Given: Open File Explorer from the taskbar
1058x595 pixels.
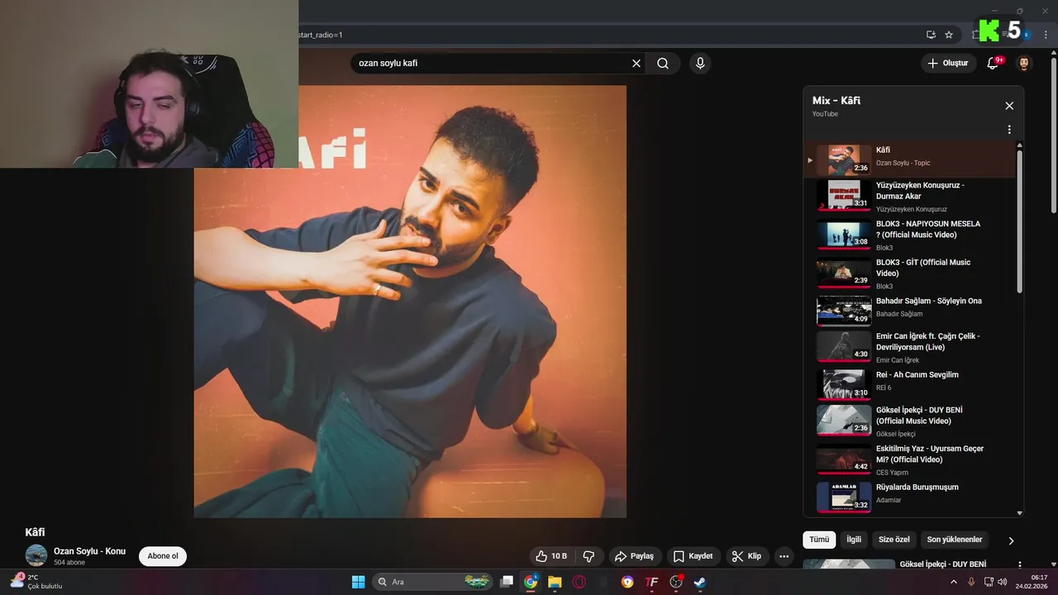Looking at the screenshot, I should [555, 582].
